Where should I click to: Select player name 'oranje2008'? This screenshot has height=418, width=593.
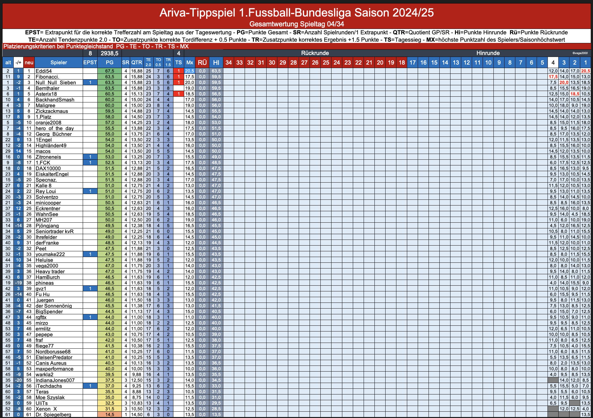click(48, 122)
